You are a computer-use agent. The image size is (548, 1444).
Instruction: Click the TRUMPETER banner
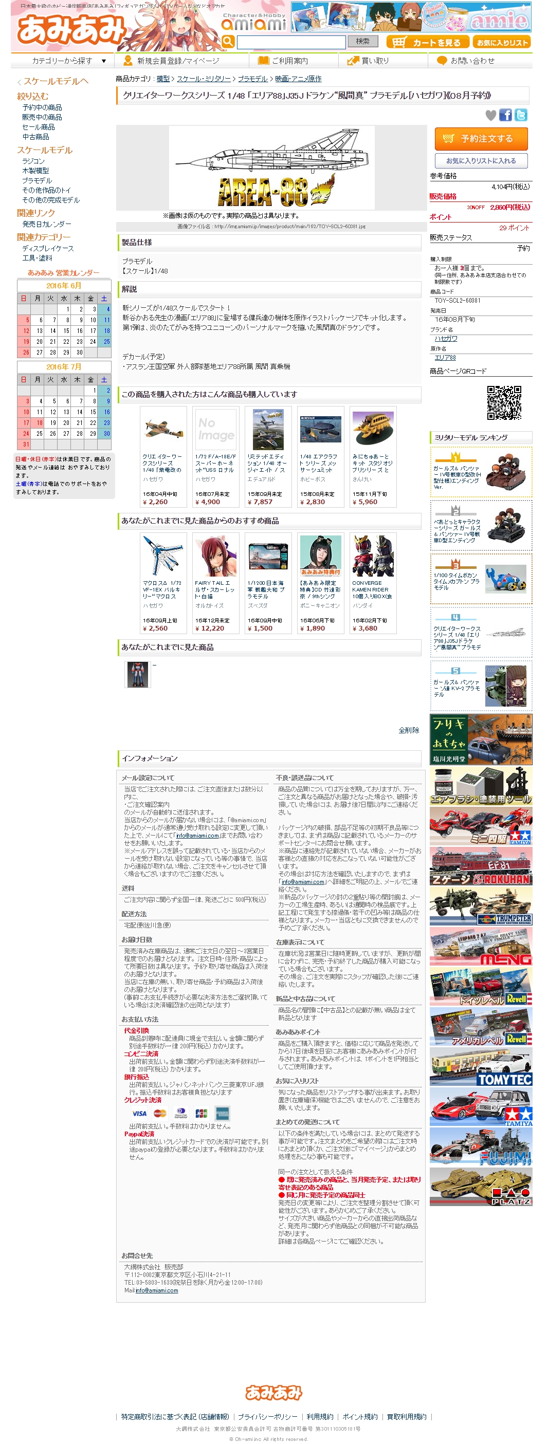tap(481, 906)
